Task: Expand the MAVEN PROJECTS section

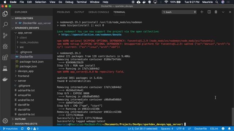Action: coord(26,124)
